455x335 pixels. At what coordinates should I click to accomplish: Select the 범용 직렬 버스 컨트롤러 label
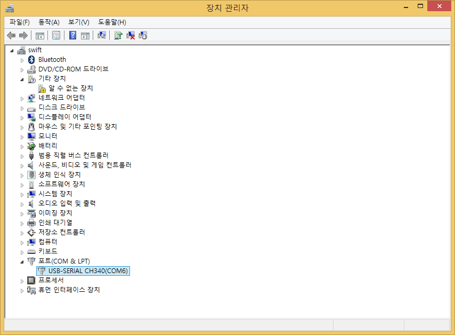point(74,155)
